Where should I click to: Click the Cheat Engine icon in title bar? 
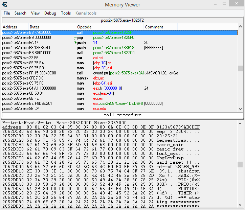pos(5,4)
